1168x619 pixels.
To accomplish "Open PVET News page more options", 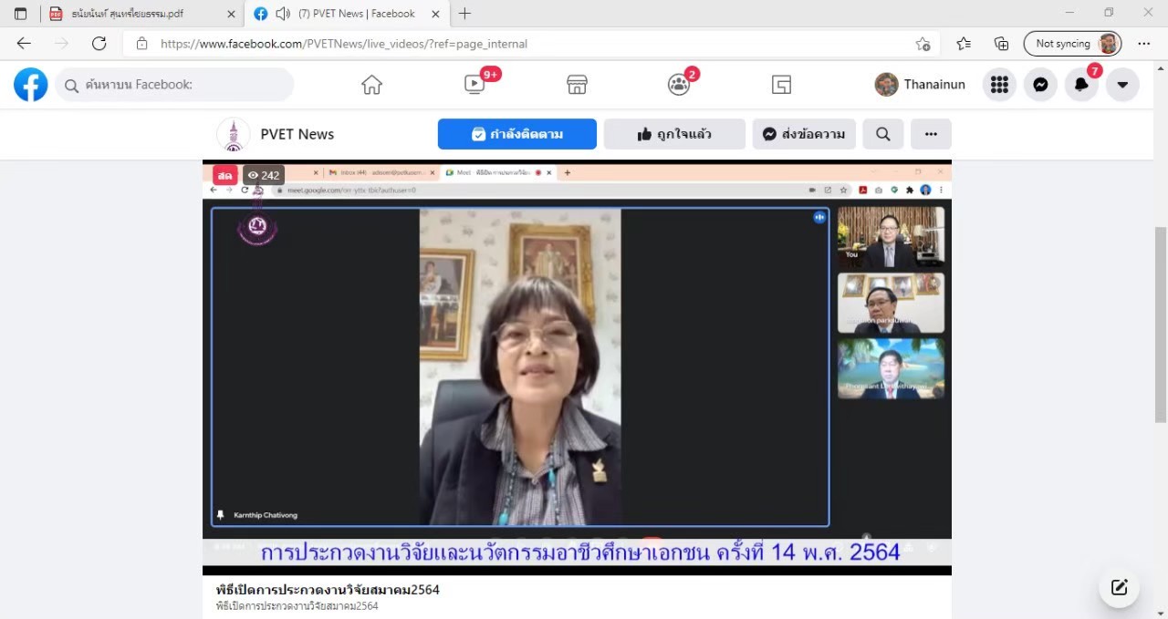I will (x=931, y=134).
